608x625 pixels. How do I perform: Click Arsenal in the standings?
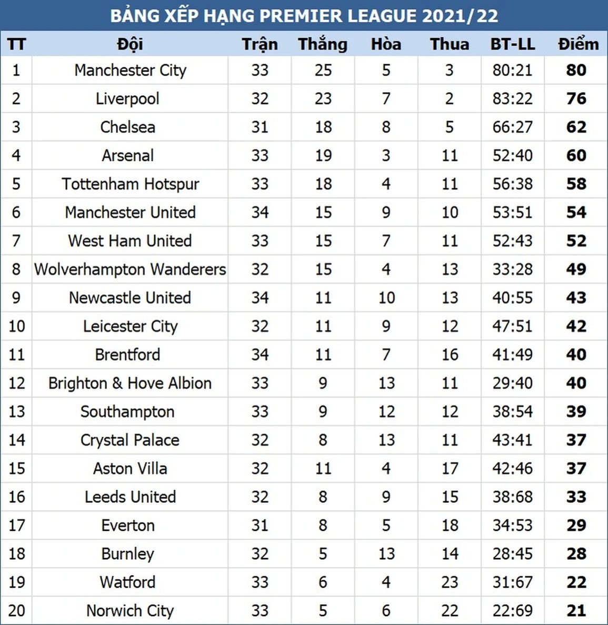click(128, 155)
